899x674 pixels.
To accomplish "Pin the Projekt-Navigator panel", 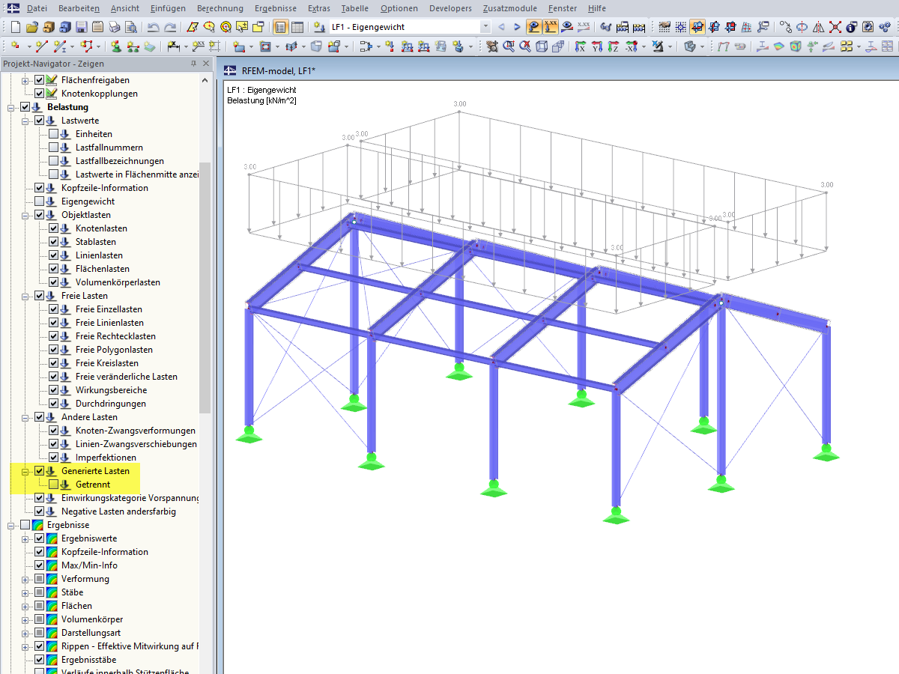I will [193, 64].
